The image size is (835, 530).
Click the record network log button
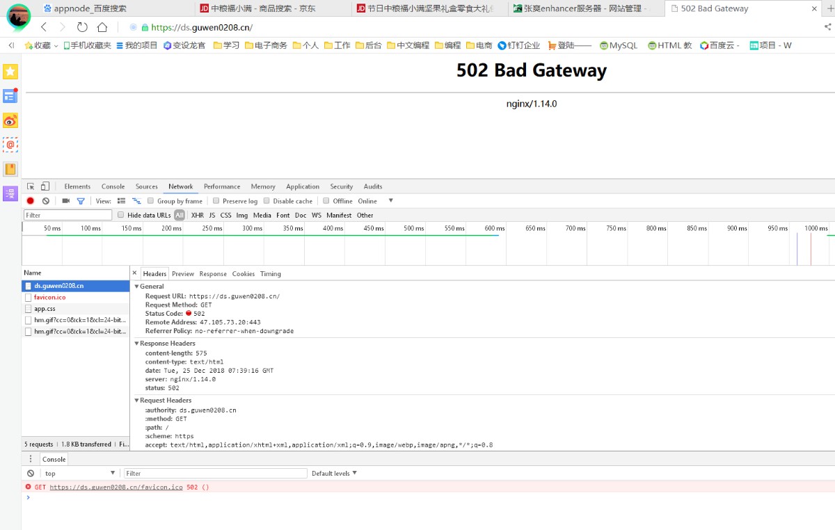tap(30, 201)
